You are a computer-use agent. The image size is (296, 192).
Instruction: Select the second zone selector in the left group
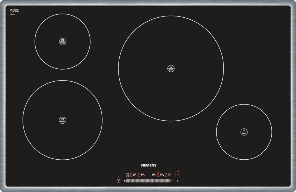click(143, 175)
